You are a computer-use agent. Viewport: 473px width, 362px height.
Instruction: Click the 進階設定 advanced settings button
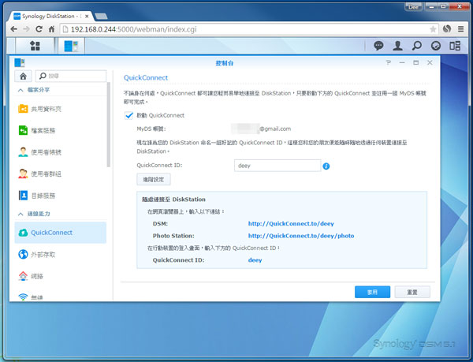154,181
